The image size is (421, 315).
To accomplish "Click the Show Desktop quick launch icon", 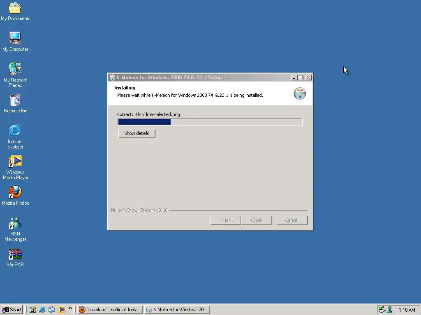I will [x=33, y=310].
